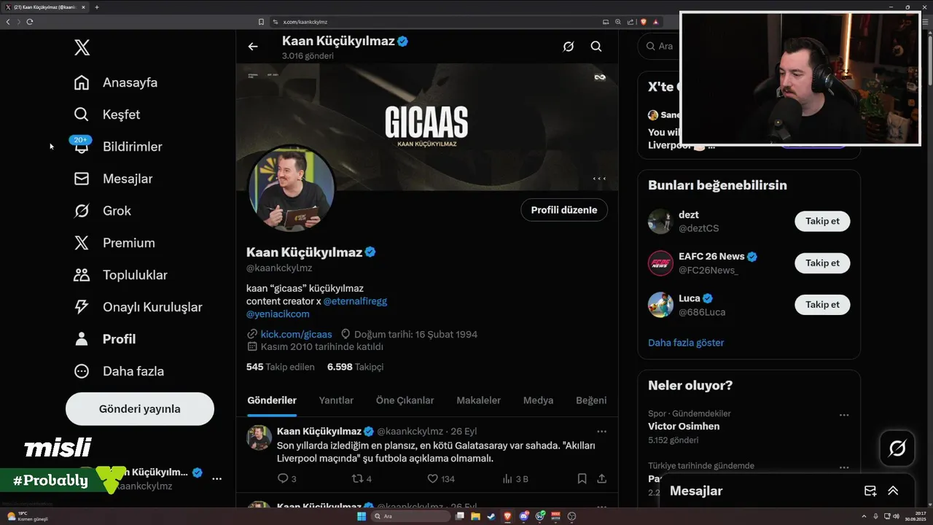Open Grok from the sidebar
Screen dimensions: 933x525
[103, 211]
